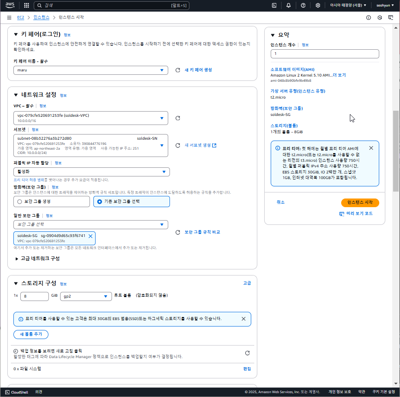Click 더 보기 link in AMI summary

click(x=339, y=75)
